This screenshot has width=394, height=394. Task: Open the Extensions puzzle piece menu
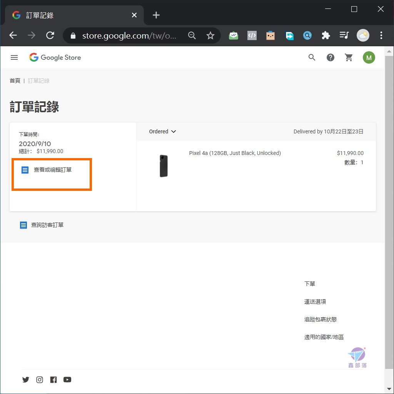(x=326, y=35)
